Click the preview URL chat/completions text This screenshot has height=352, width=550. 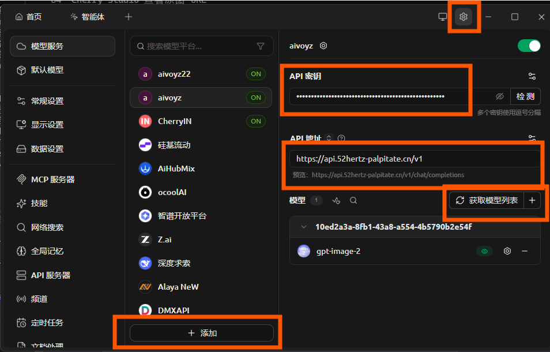coord(387,175)
